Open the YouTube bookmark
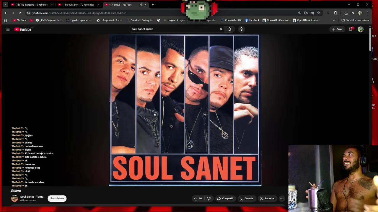The width and height of the screenshot is (378, 212). (x=19, y=20)
